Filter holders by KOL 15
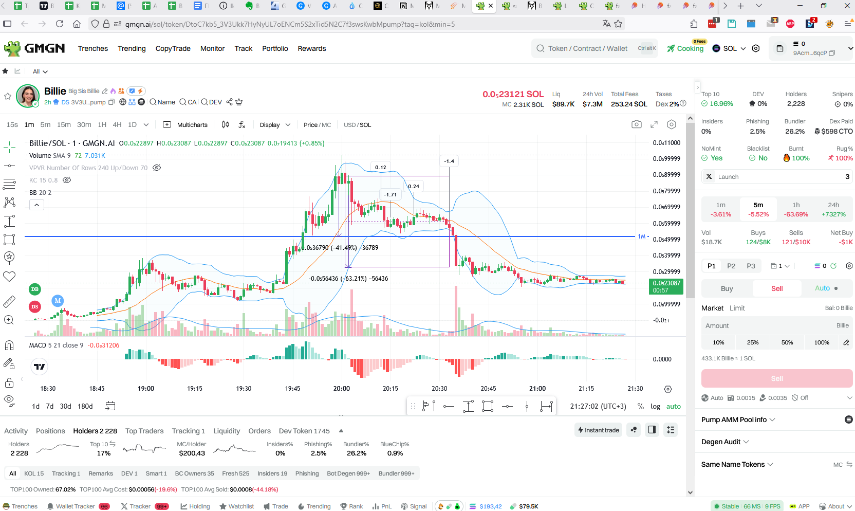 34,473
